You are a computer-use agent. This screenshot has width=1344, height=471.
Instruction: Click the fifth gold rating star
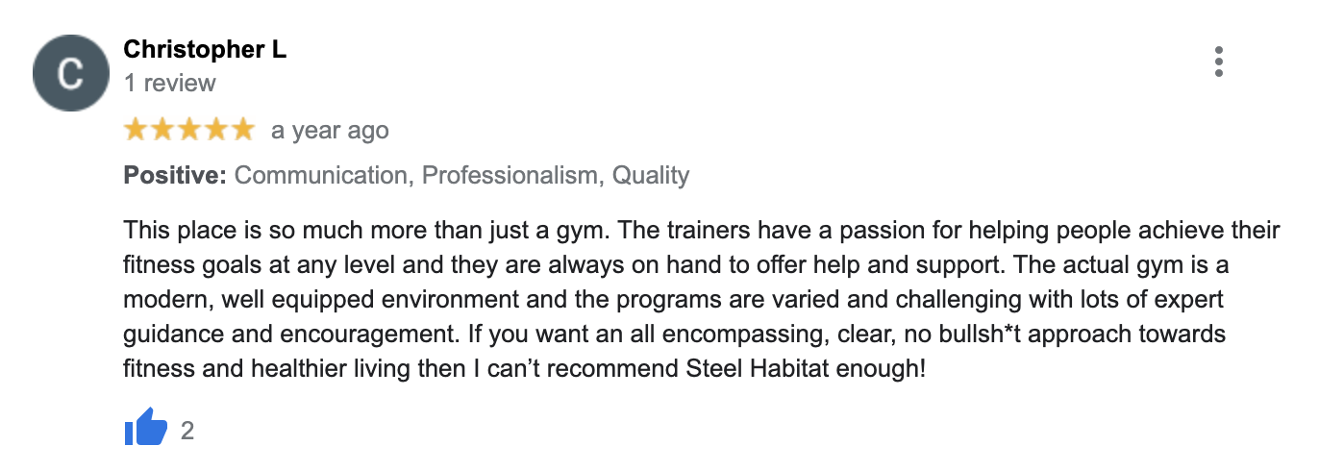coord(243,130)
